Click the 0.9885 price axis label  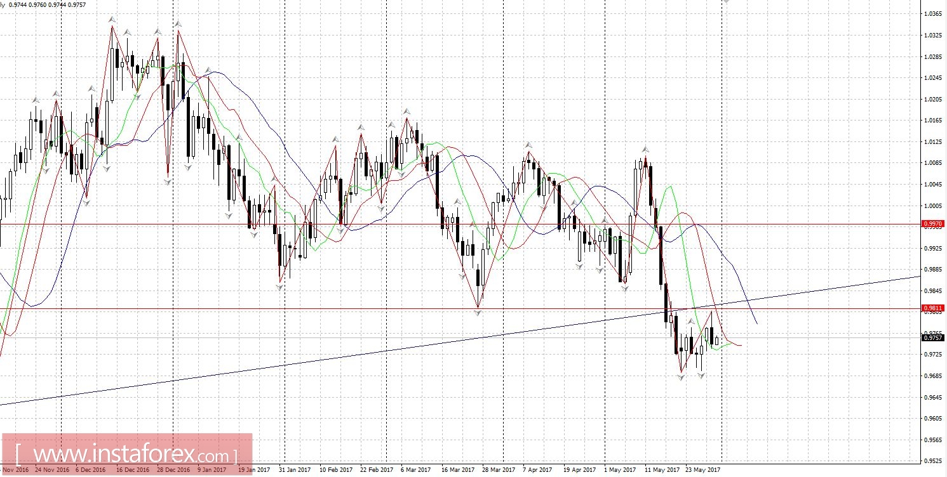tap(933, 270)
